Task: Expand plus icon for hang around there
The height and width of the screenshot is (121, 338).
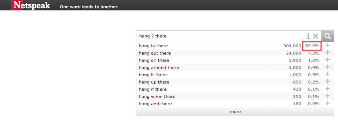Action: [x=328, y=67]
